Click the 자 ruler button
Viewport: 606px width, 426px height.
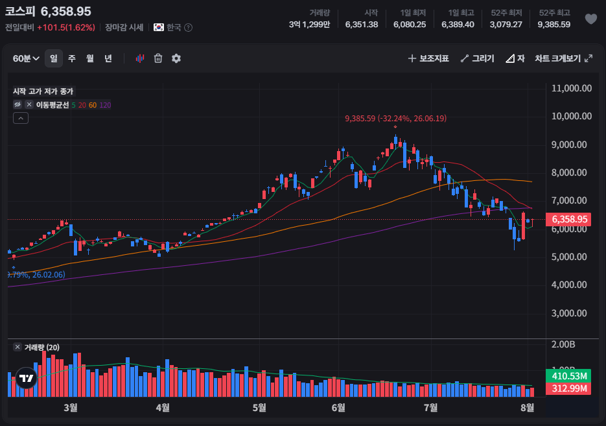(515, 58)
